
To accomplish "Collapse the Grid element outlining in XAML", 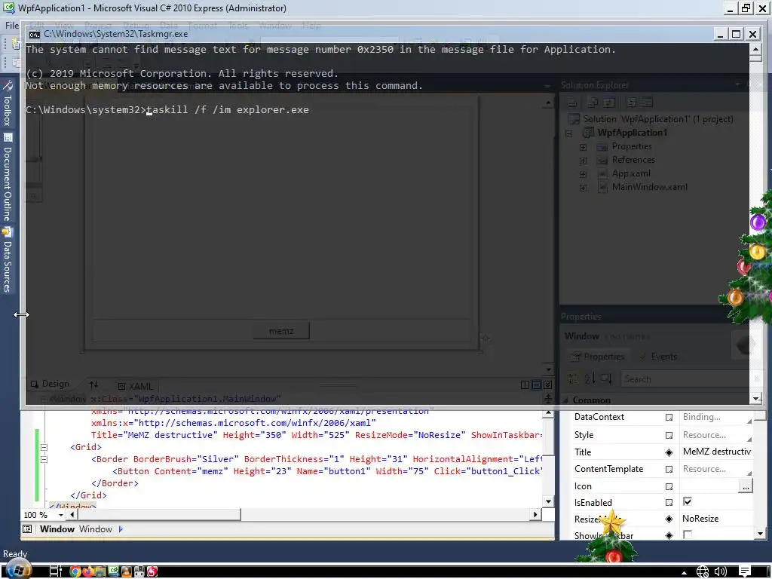I will pos(44,448).
